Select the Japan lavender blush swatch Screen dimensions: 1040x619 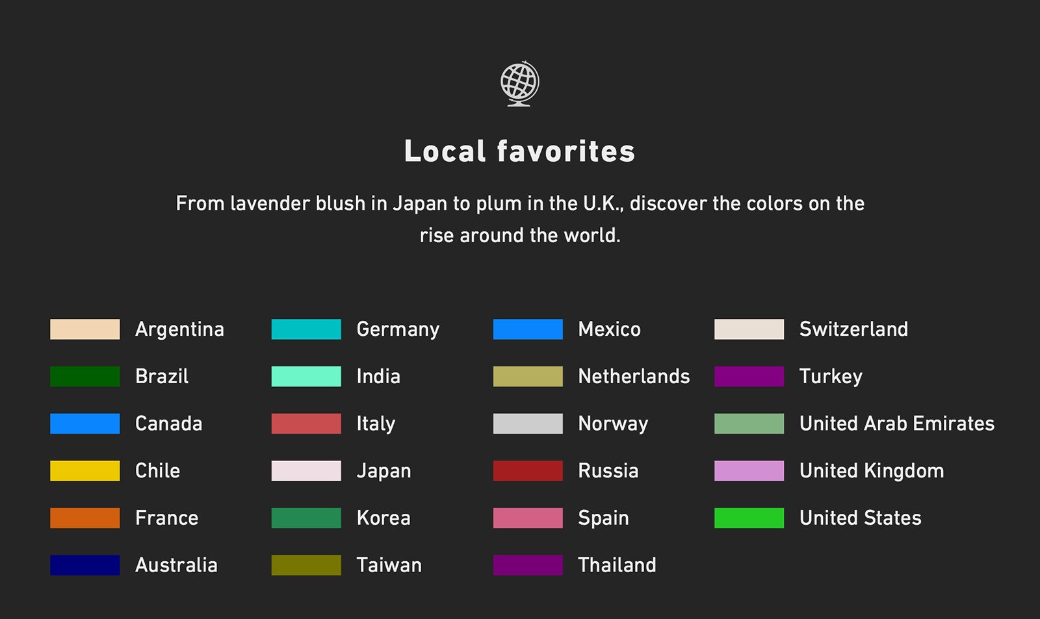tap(306, 471)
